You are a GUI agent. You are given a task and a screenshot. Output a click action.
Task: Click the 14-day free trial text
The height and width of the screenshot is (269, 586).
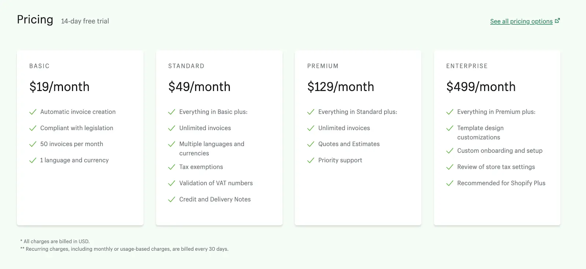(85, 21)
